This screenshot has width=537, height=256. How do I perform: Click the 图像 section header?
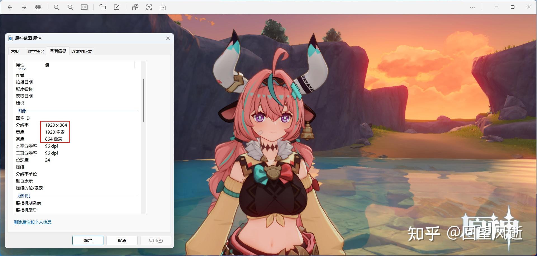[22, 111]
